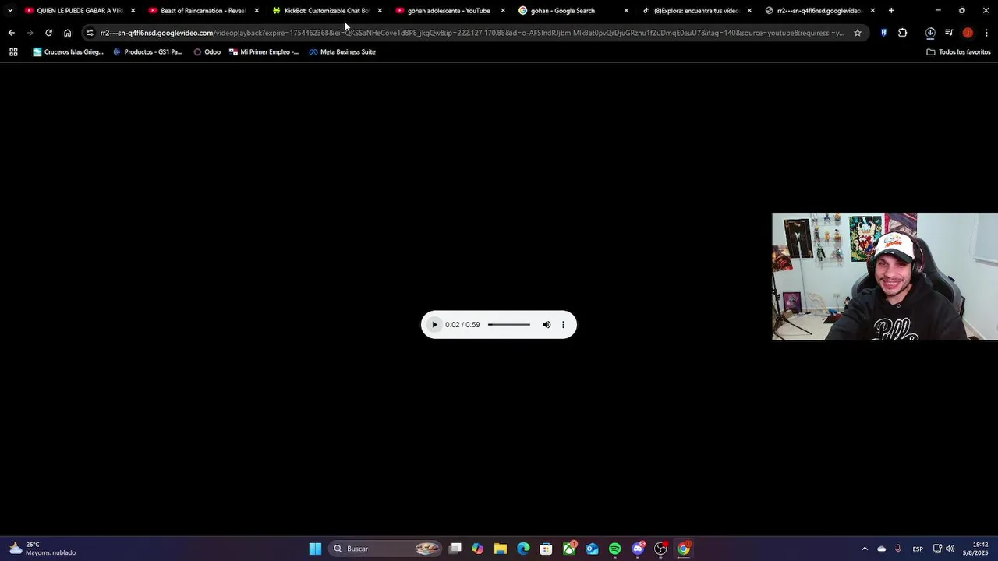998x561 pixels.
Task: Open Meta Business Suite bookmark
Action: tap(342, 52)
